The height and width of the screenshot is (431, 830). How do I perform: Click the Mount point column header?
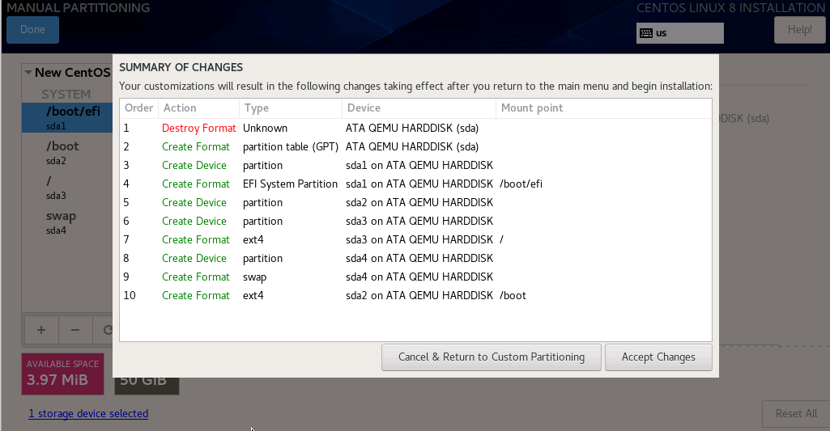coord(603,108)
